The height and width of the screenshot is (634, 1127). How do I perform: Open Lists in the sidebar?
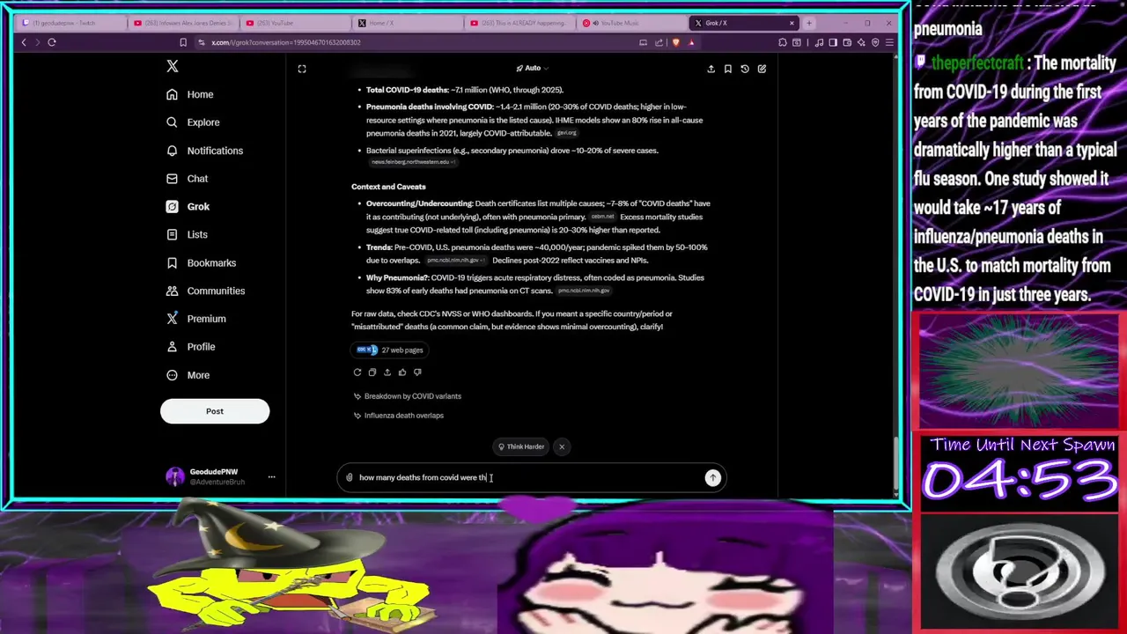click(188, 234)
